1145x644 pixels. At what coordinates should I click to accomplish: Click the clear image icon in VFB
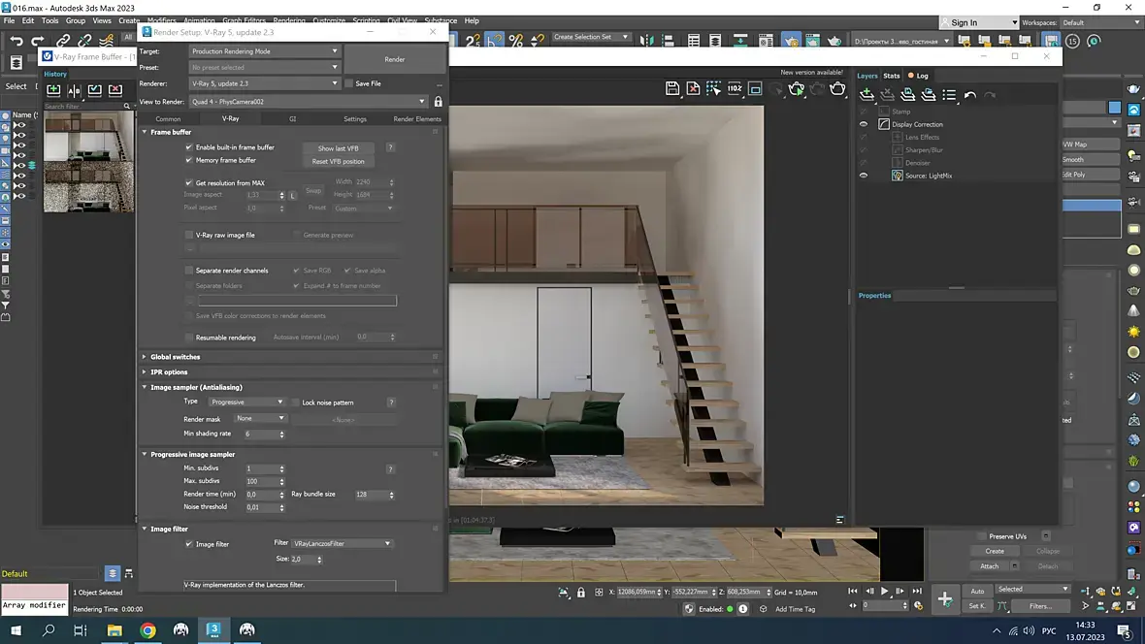[x=693, y=88]
